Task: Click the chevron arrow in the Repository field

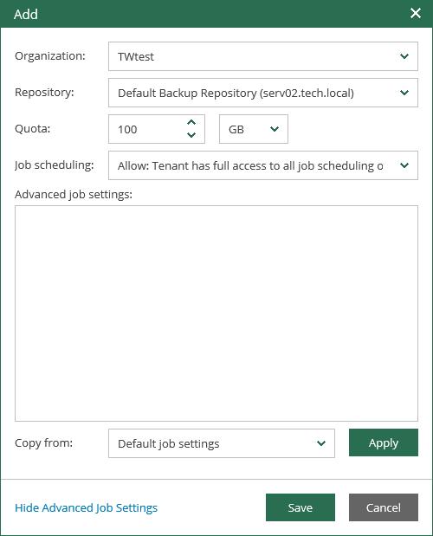Action: (x=404, y=93)
